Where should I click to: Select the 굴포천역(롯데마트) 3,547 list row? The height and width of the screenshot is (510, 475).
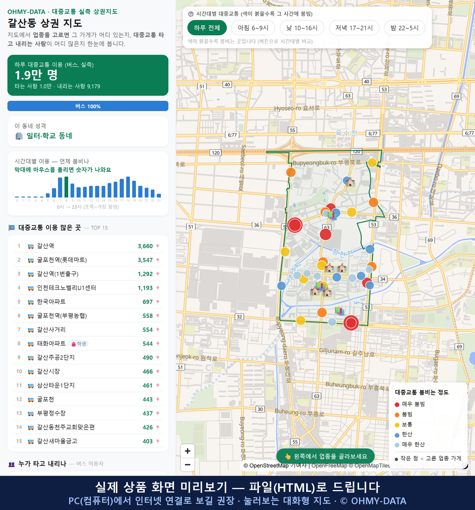(88, 260)
